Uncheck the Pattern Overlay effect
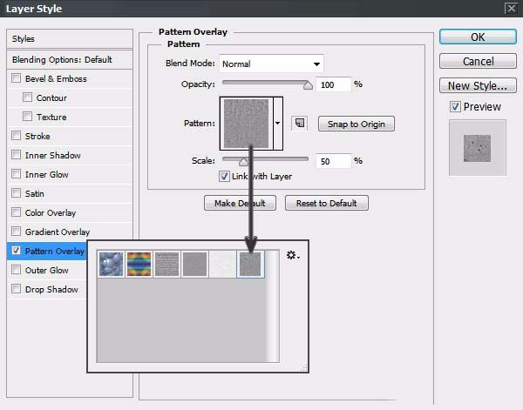 [x=17, y=252]
